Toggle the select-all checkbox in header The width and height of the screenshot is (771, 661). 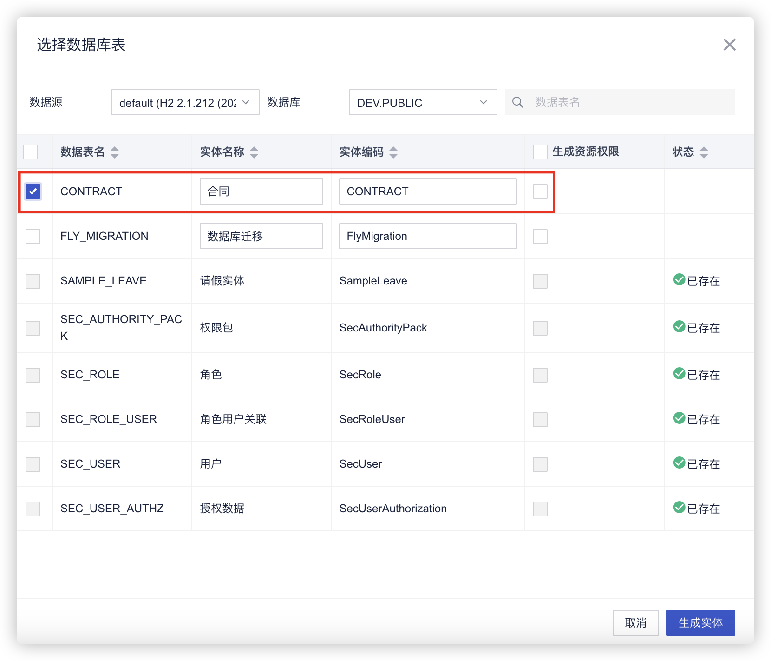click(30, 152)
